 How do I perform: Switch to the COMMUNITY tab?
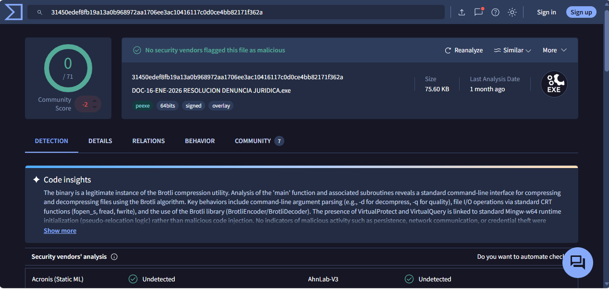click(x=259, y=141)
